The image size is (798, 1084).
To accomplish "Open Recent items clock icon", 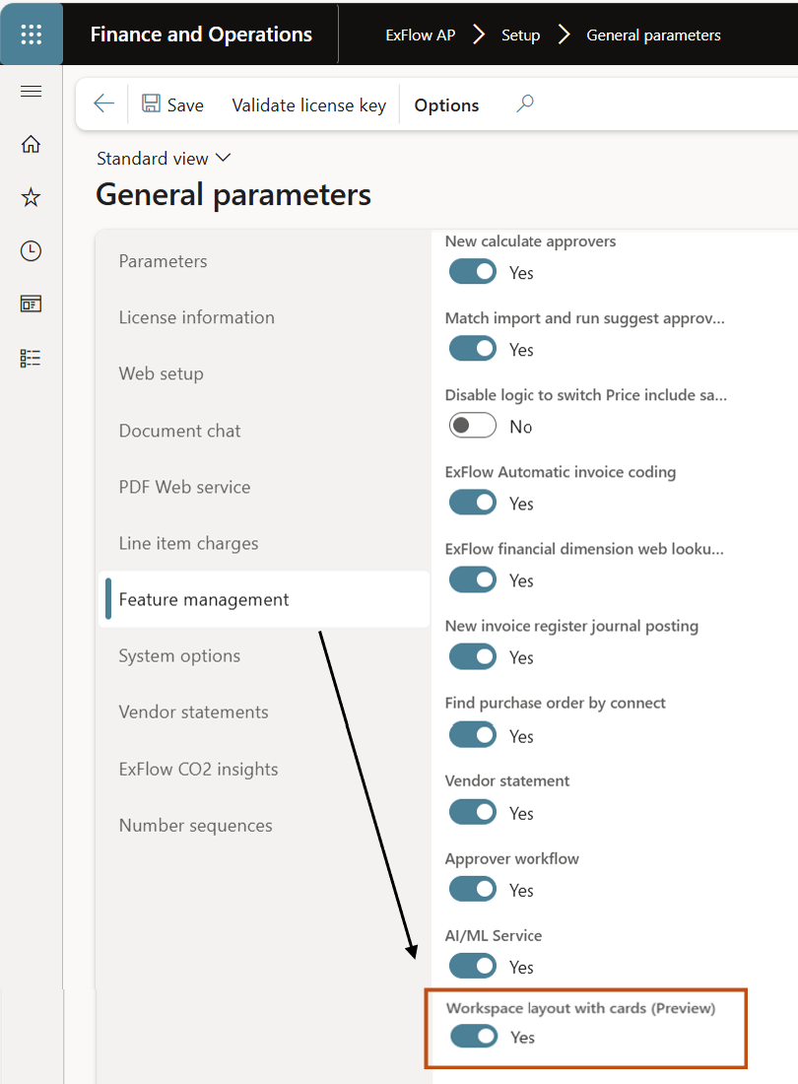I will (31, 251).
